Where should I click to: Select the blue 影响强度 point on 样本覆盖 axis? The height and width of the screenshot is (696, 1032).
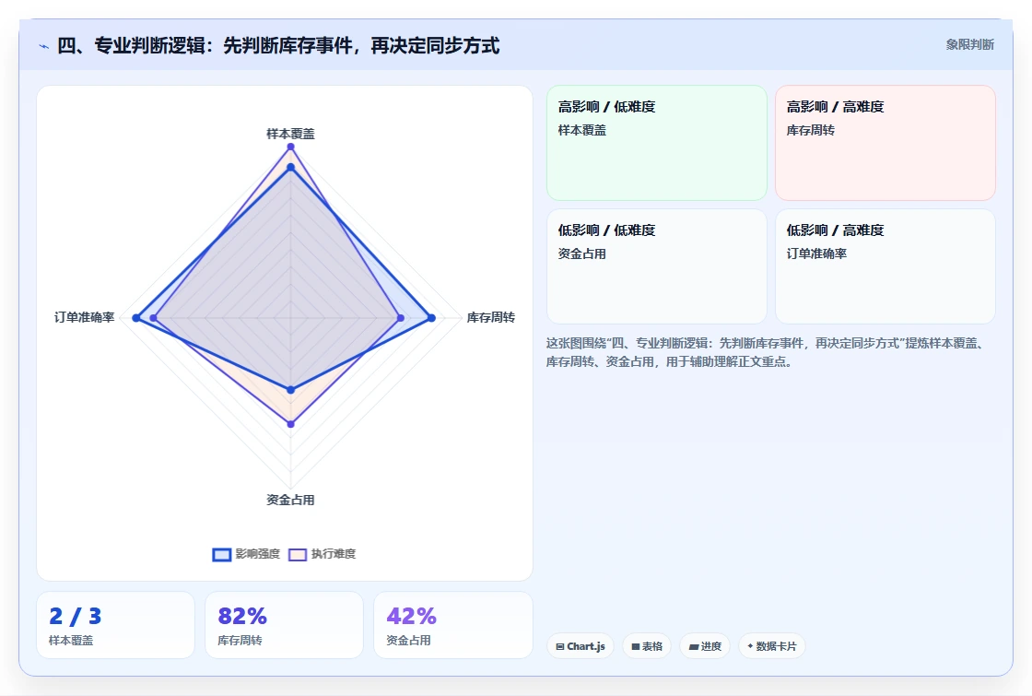pos(290,167)
